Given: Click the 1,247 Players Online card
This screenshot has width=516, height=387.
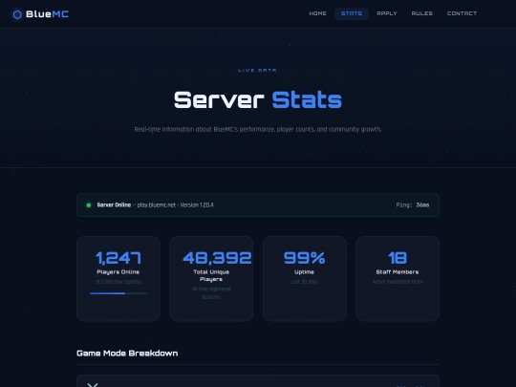Looking at the screenshot, I should tap(118, 278).
